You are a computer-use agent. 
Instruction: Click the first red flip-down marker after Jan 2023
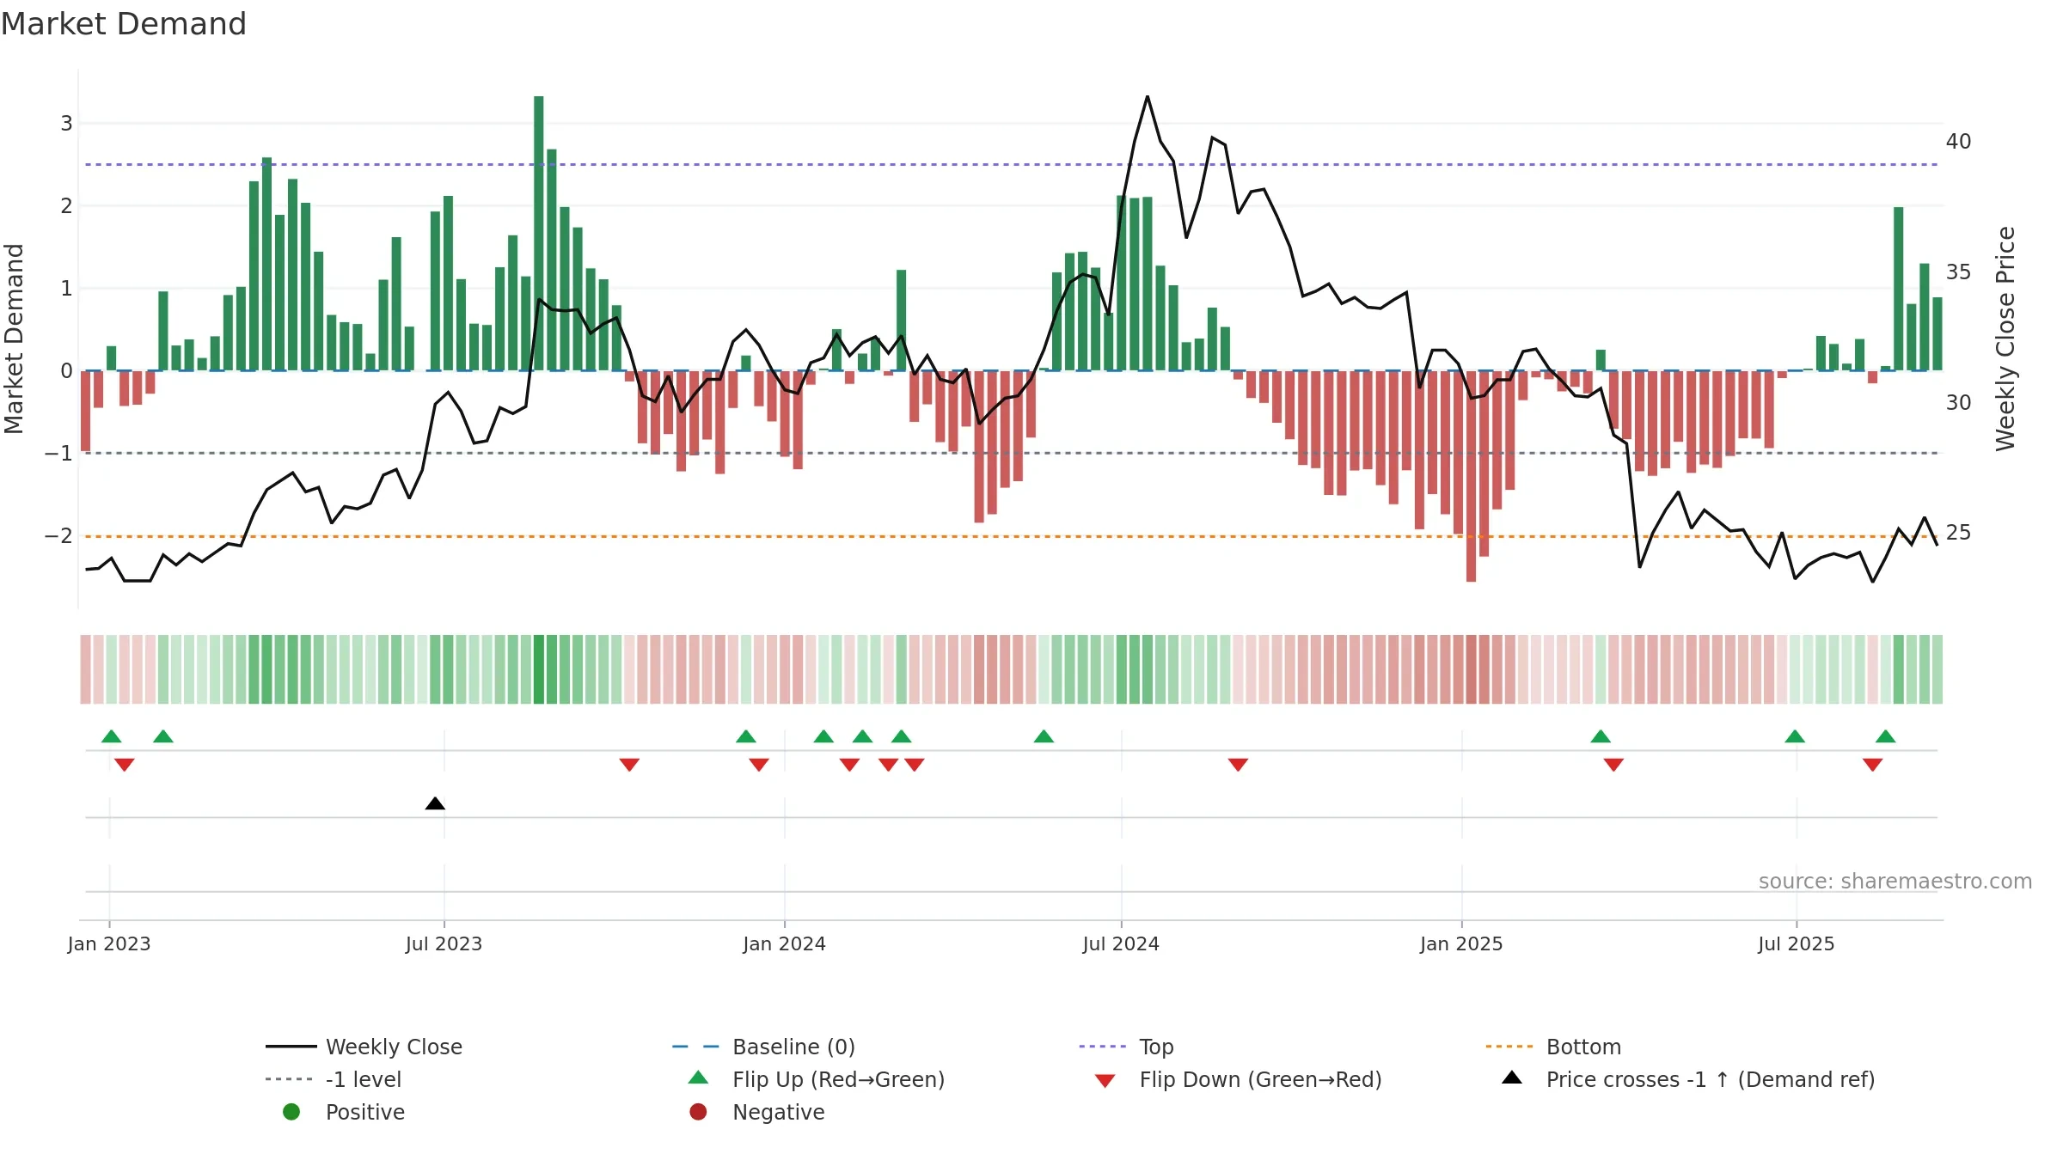125,765
